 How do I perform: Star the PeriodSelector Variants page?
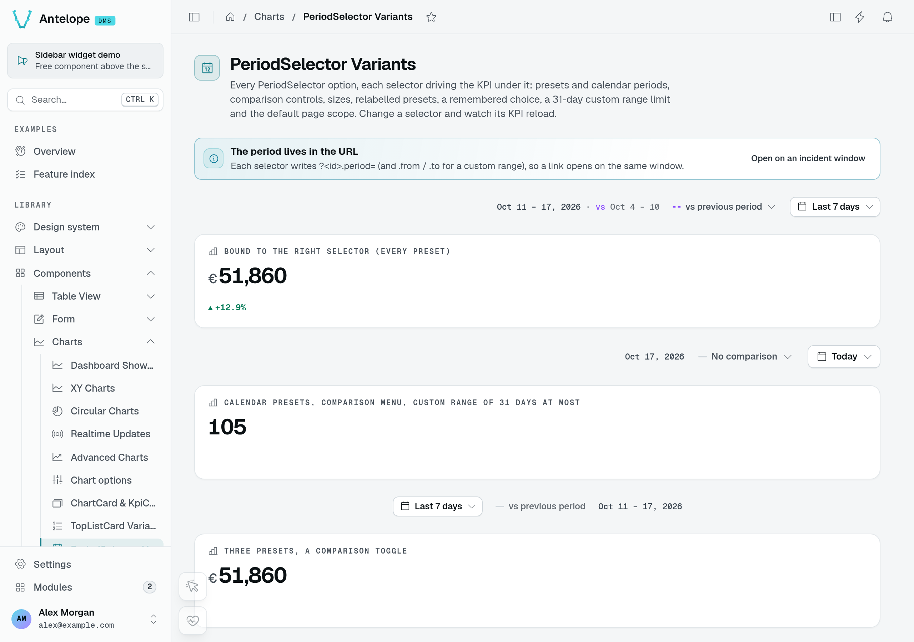[431, 17]
